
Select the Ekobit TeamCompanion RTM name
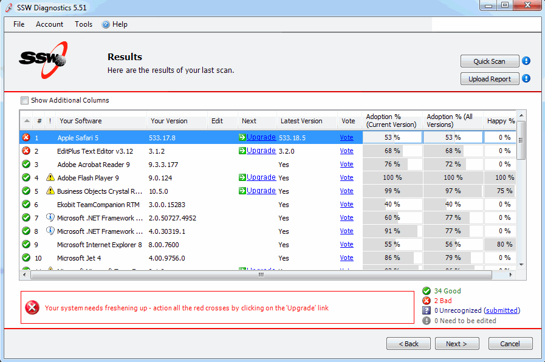98,205
